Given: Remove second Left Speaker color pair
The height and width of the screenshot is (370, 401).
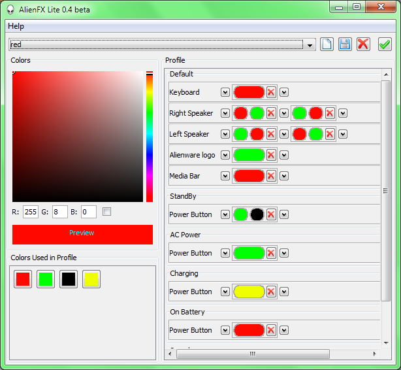Looking at the screenshot, I should coord(330,134).
